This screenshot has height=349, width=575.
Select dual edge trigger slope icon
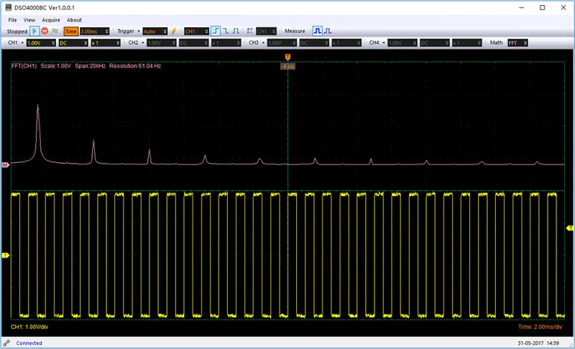coord(236,31)
